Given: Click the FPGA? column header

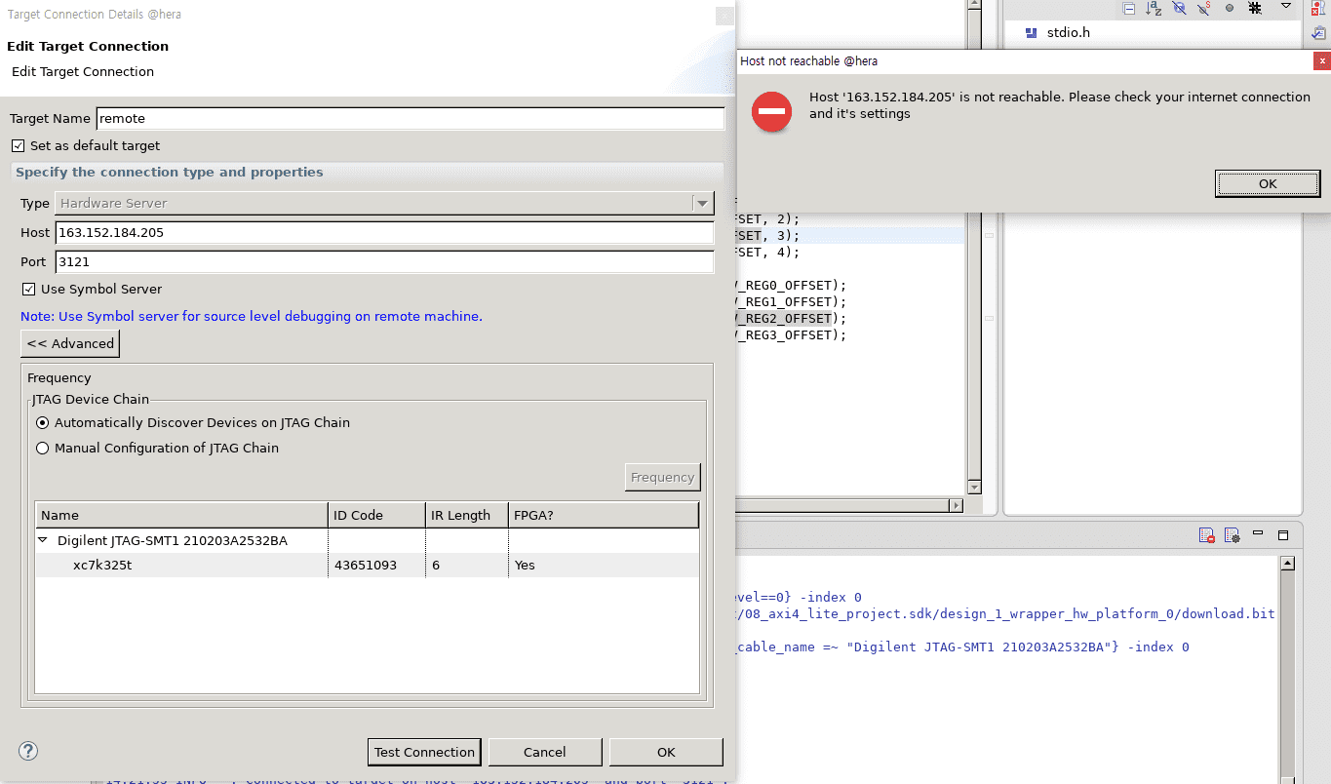Looking at the screenshot, I should pyautogui.click(x=603, y=515).
